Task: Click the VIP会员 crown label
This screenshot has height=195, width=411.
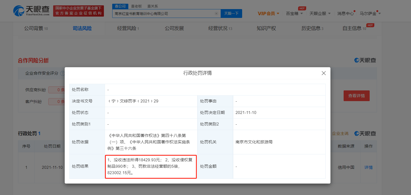Action: (266, 13)
